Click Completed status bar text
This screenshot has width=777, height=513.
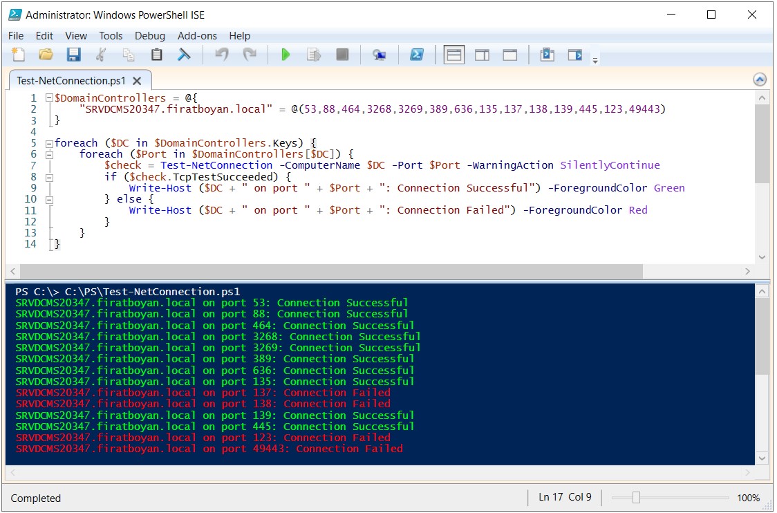pyautogui.click(x=36, y=498)
